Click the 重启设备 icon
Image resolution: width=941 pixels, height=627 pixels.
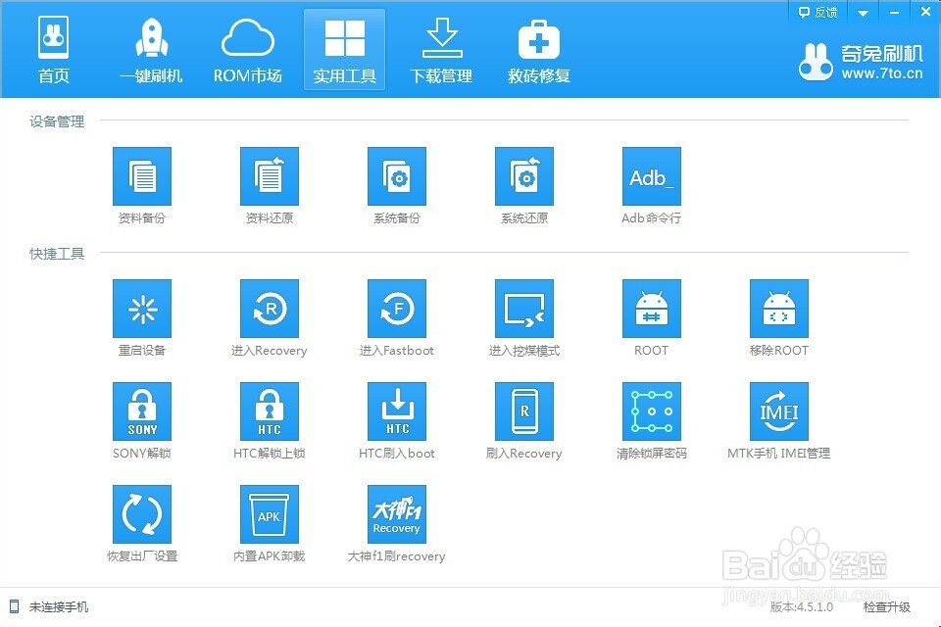(x=142, y=309)
